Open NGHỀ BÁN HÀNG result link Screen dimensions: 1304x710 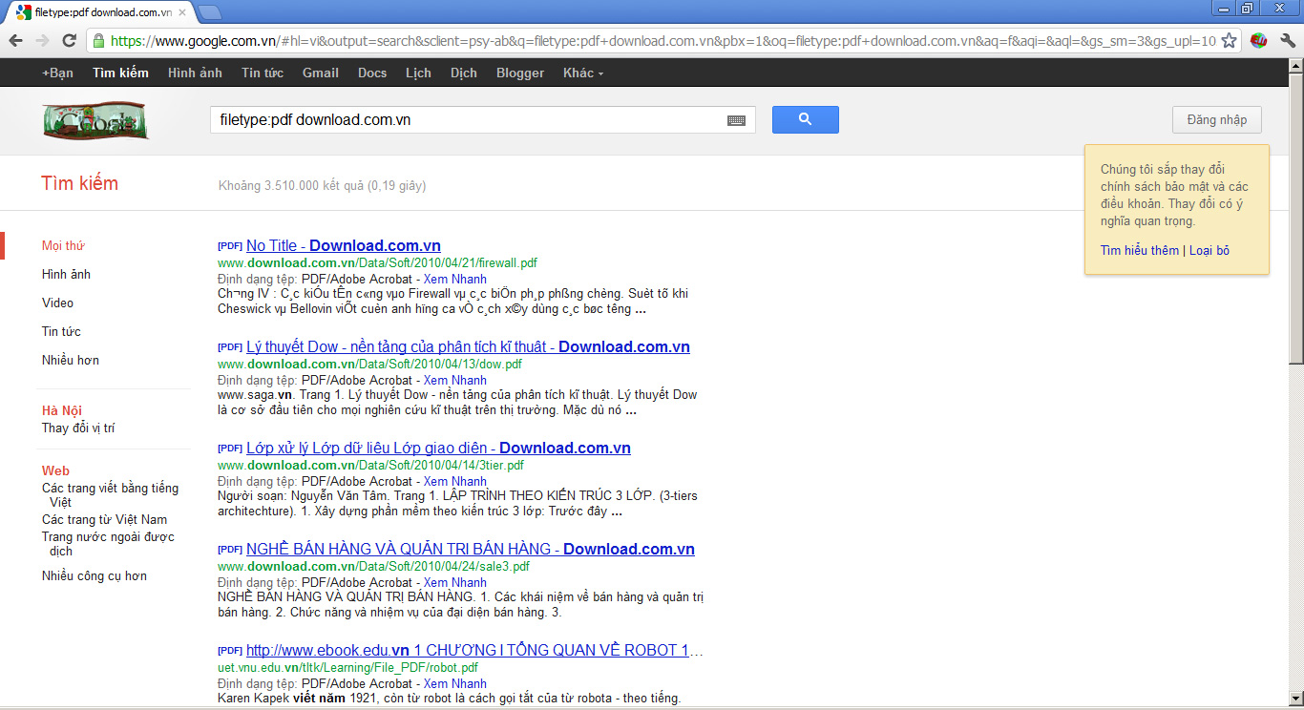point(471,549)
